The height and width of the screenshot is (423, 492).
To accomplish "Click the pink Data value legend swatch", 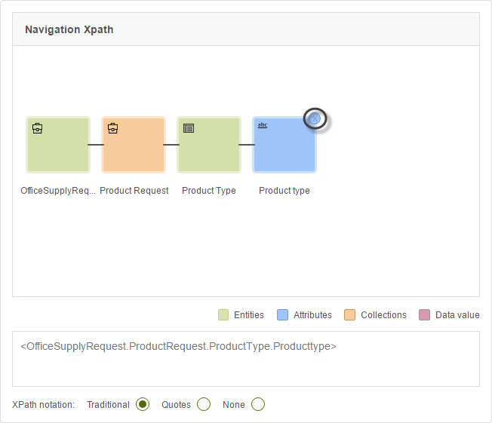I will (x=425, y=315).
